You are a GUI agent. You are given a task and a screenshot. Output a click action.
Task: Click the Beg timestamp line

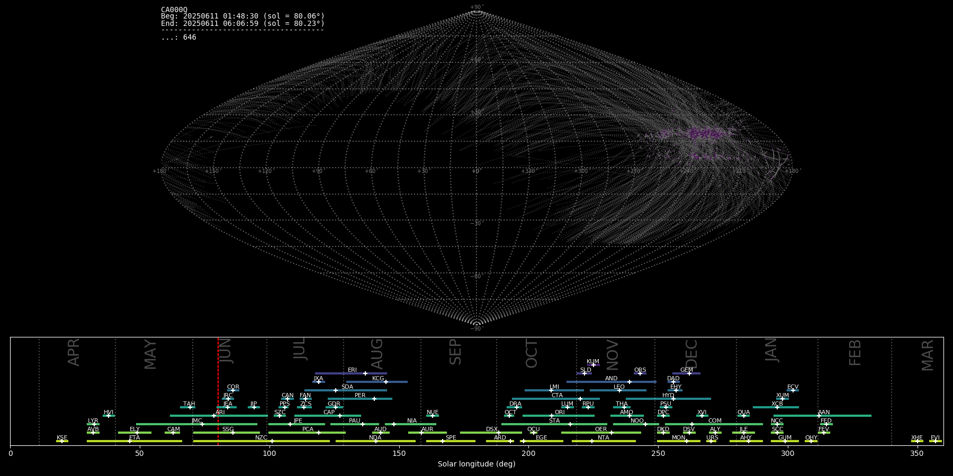click(243, 16)
